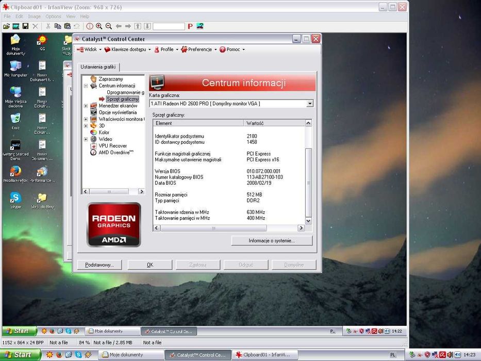Viewport: 481px width, 361px height.
Task: Expand the Menedżer ekranów tree node
Action: 86,106
